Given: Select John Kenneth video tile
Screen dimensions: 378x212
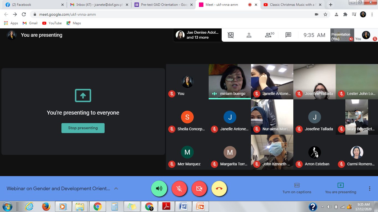Looking at the screenshot, I should coord(272,152).
